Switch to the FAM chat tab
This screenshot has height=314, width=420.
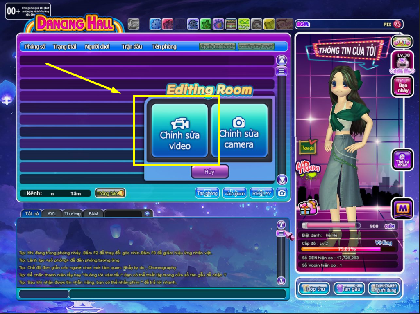pyautogui.click(x=93, y=213)
